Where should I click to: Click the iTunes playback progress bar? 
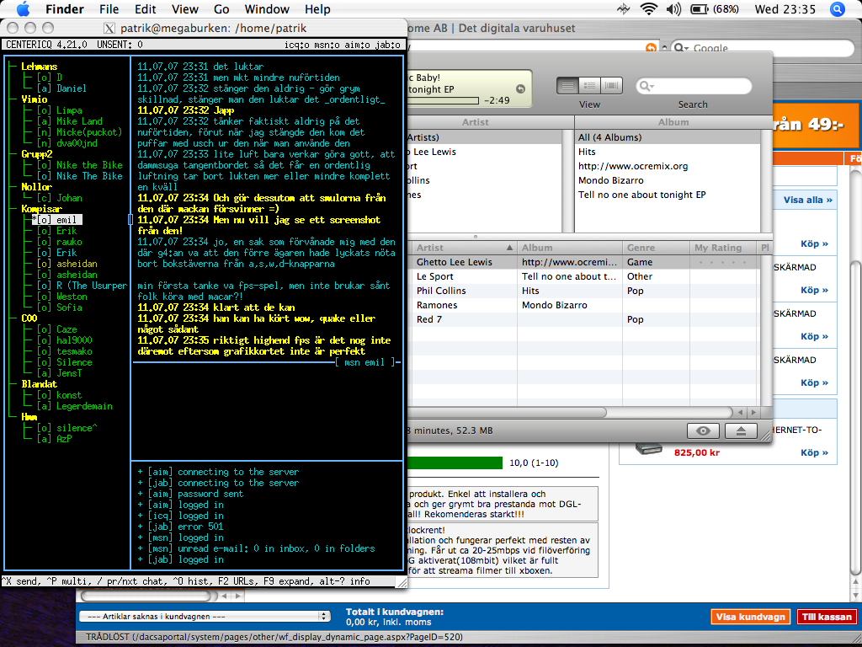pos(443,101)
